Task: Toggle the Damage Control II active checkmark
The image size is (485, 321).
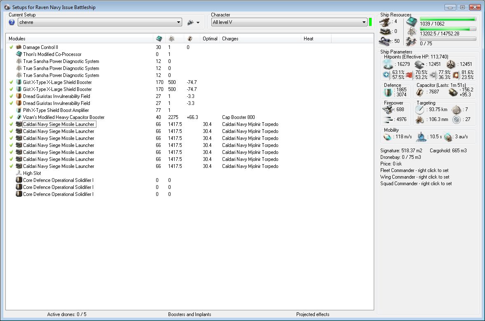Action: 12,47
